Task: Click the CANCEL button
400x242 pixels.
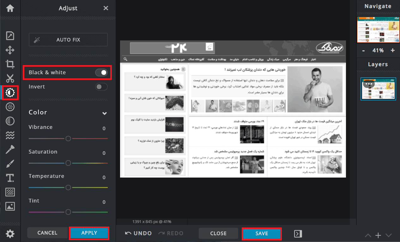Action: click(47, 233)
